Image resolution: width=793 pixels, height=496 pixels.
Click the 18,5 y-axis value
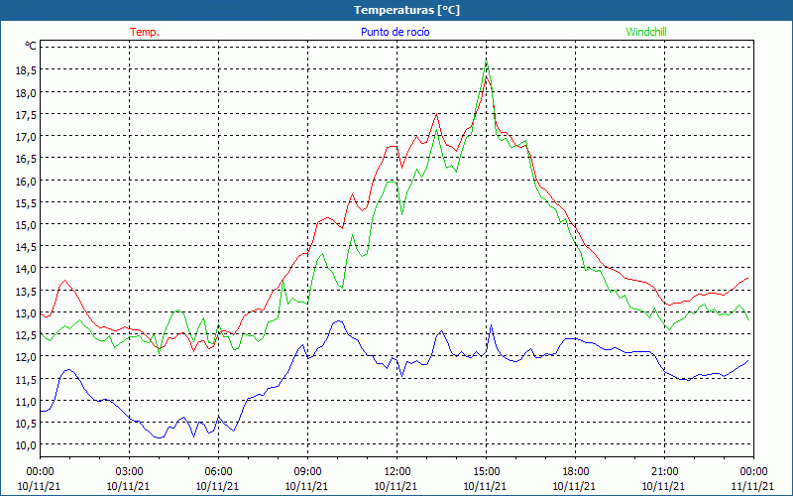[x=26, y=70]
